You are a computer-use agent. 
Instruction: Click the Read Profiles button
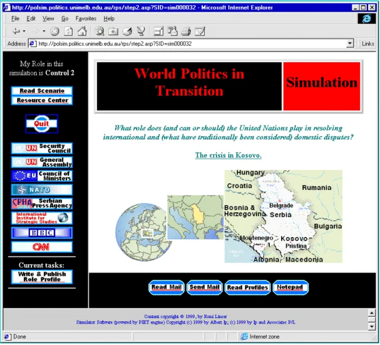248,288
